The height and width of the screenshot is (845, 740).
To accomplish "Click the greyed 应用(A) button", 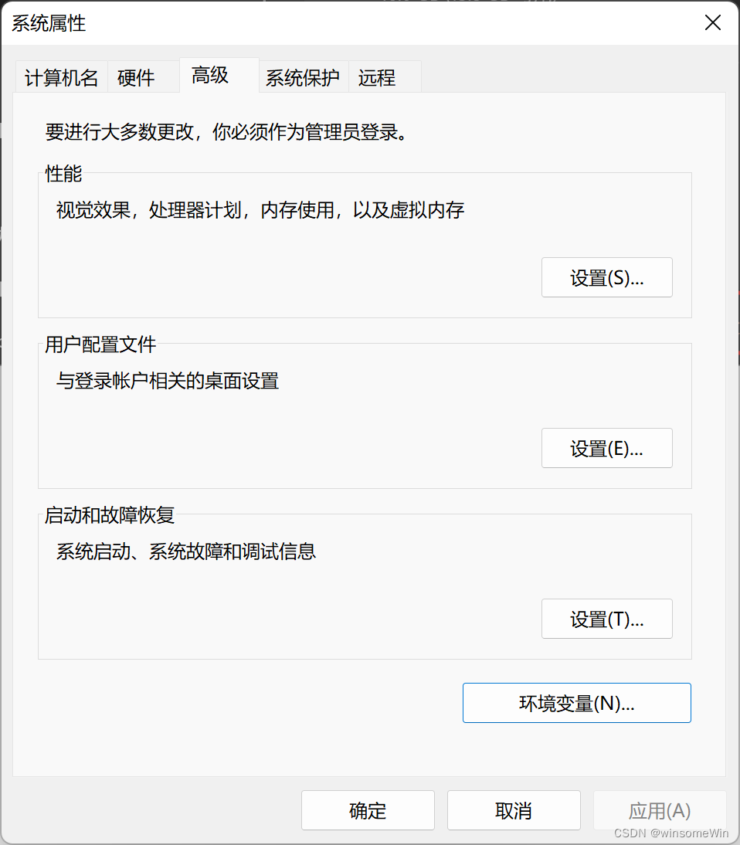I will 660,810.
